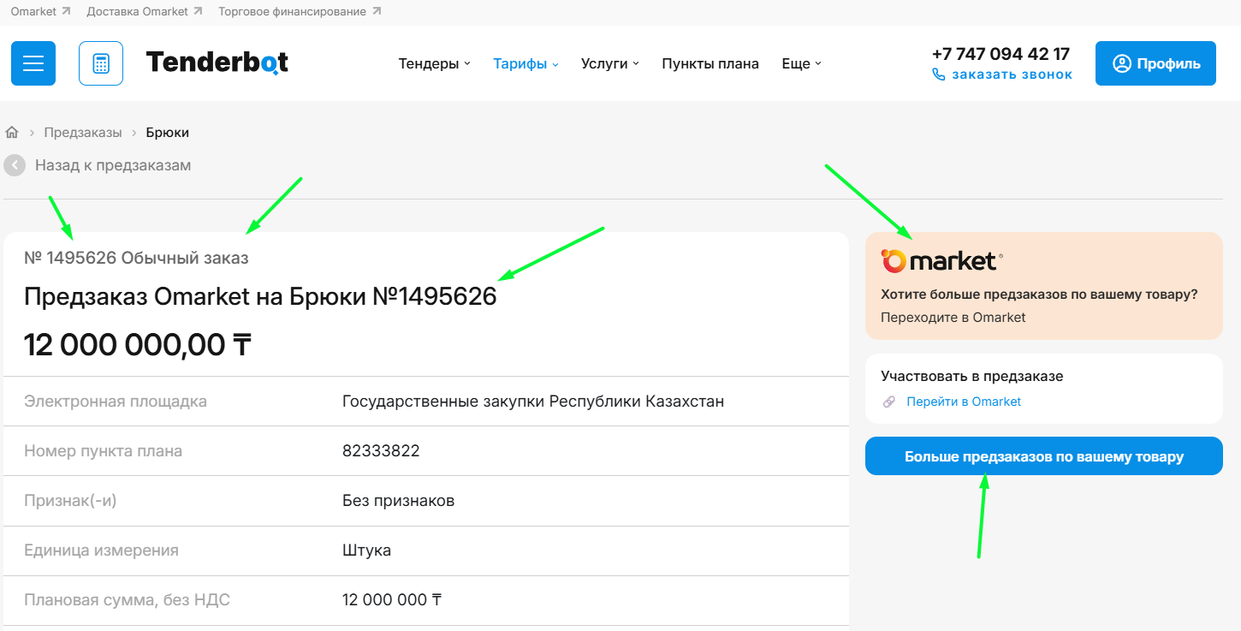Click the home breadcrumb icon
Image resolution: width=1241 pixels, height=631 pixels.
[x=12, y=133]
